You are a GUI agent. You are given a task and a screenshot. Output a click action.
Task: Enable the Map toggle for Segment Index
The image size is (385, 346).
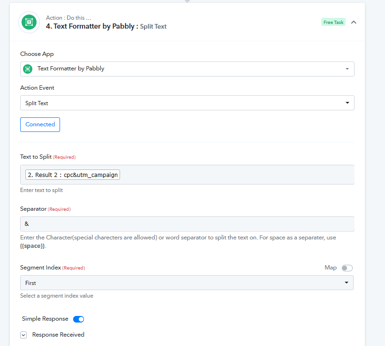pyautogui.click(x=347, y=268)
